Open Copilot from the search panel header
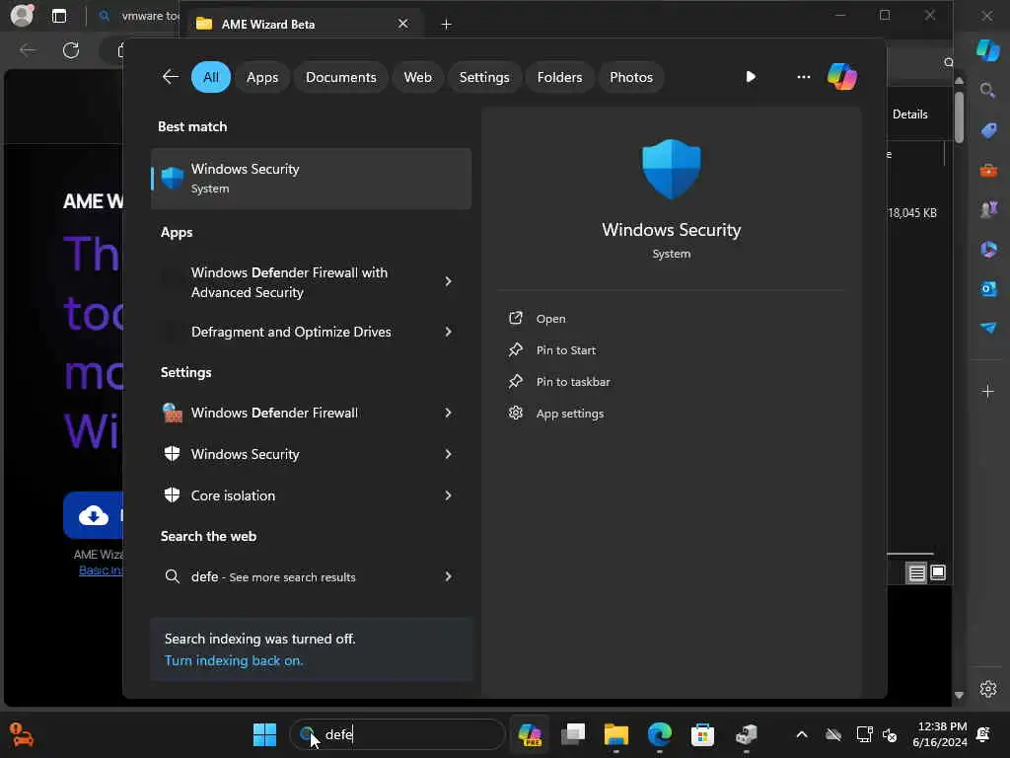The width and height of the screenshot is (1010, 758). coord(842,77)
